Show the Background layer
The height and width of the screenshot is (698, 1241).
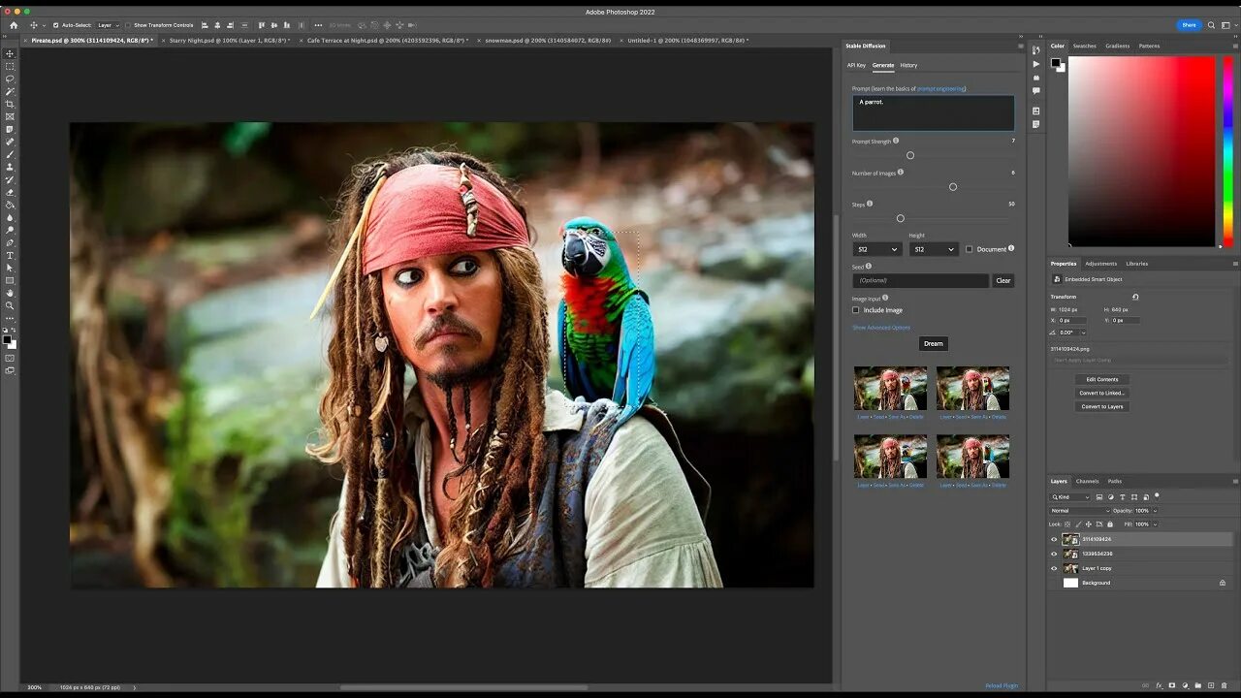click(x=1054, y=583)
